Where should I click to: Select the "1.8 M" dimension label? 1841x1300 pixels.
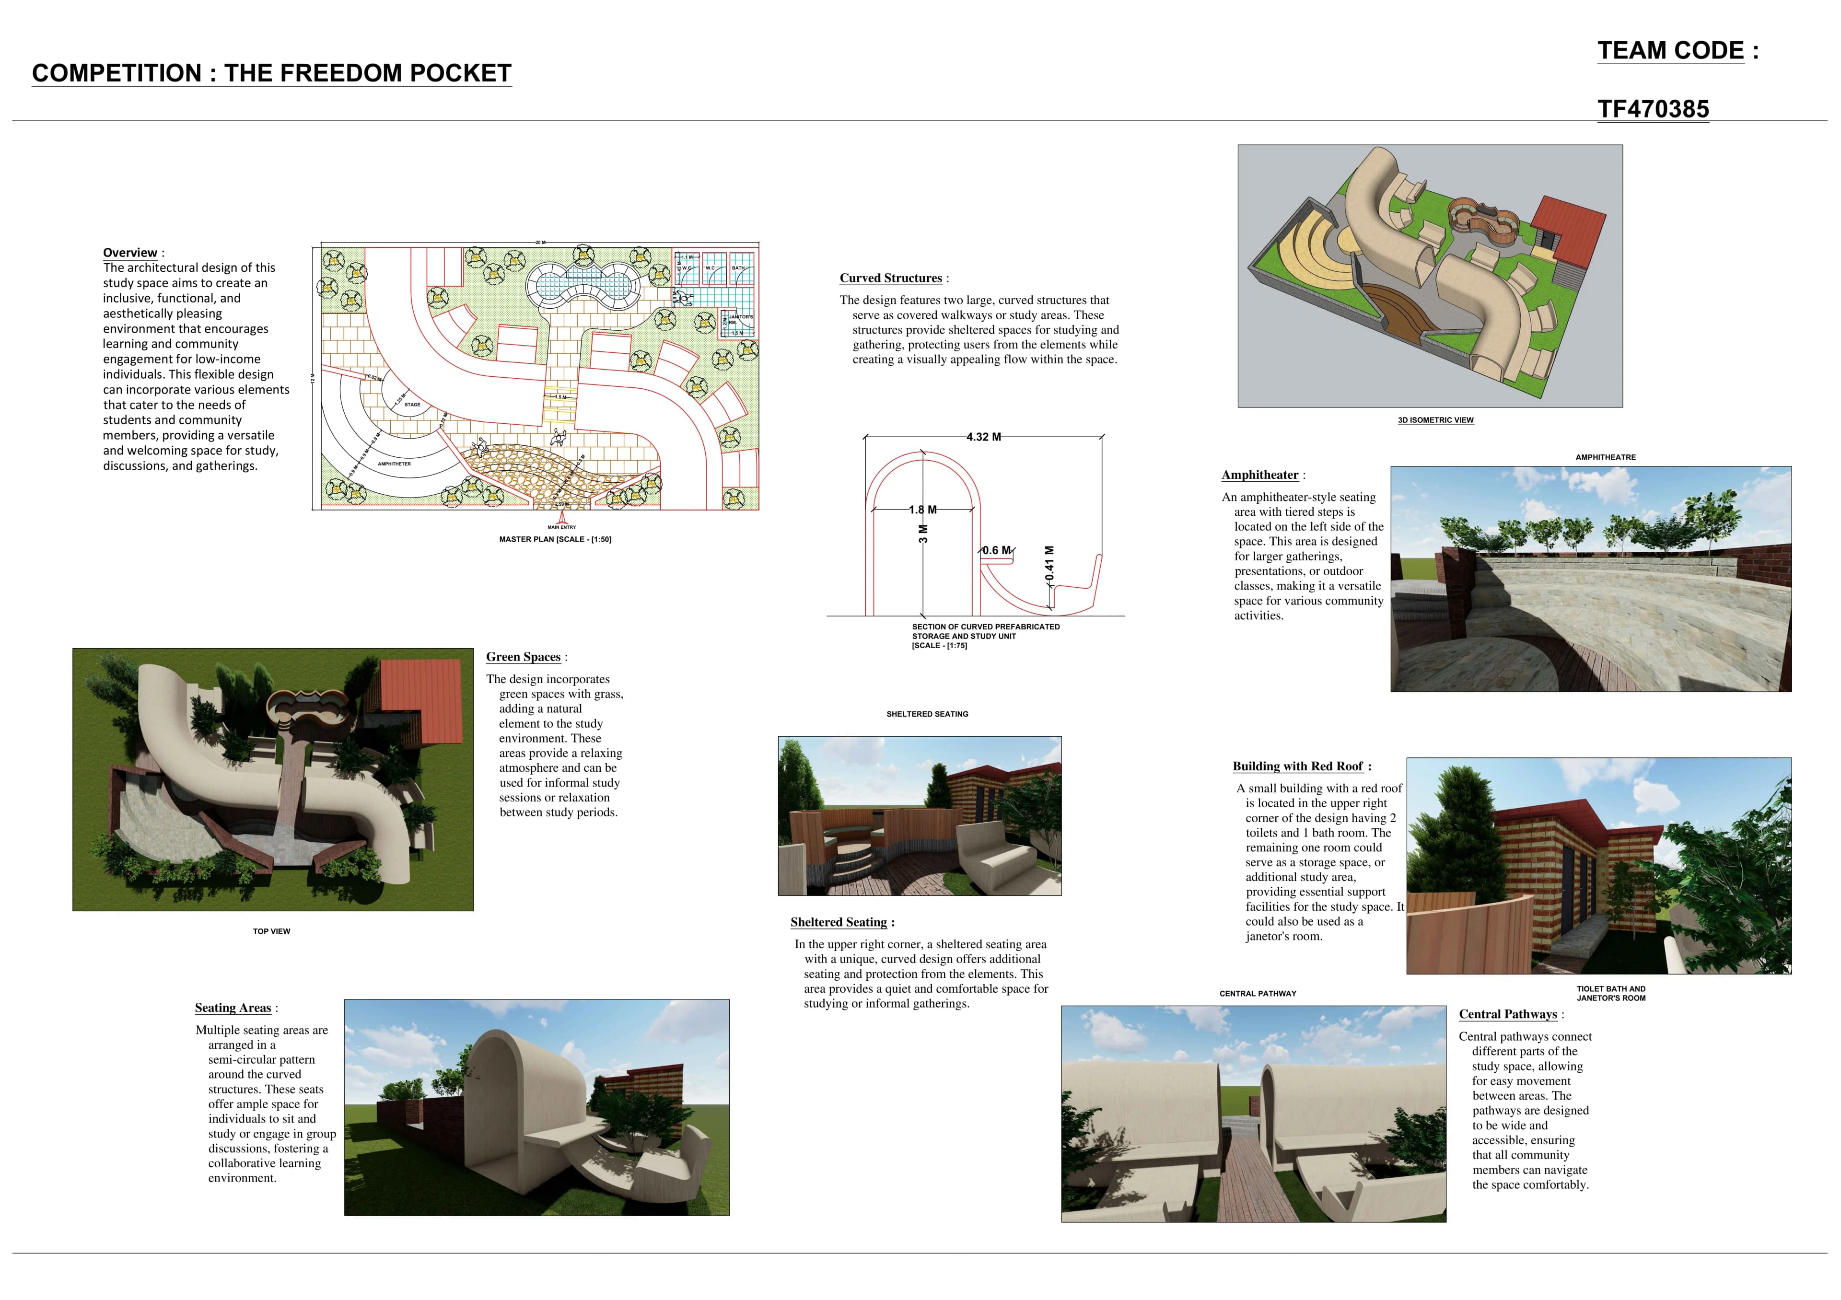click(x=923, y=510)
